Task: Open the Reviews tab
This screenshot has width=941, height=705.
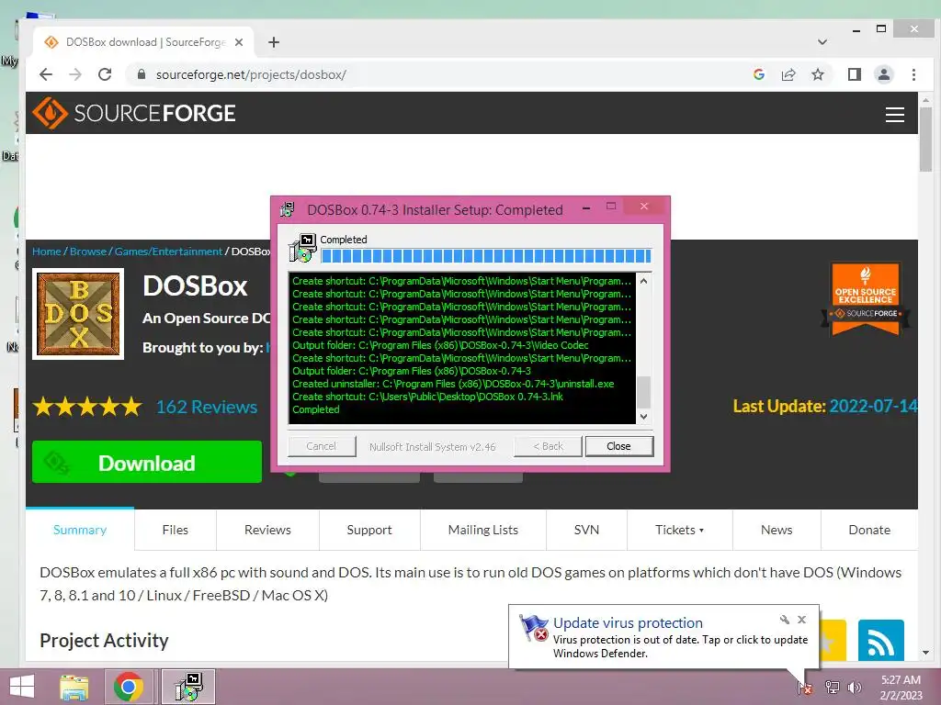Action: click(x=267, y=530)
